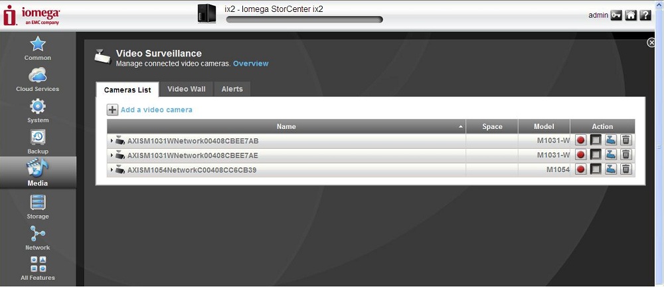This screenshot has width=664, height=287.
Task: Stop recording camera M1054 00408CC6CB39
Action: (x=596, y=169)
